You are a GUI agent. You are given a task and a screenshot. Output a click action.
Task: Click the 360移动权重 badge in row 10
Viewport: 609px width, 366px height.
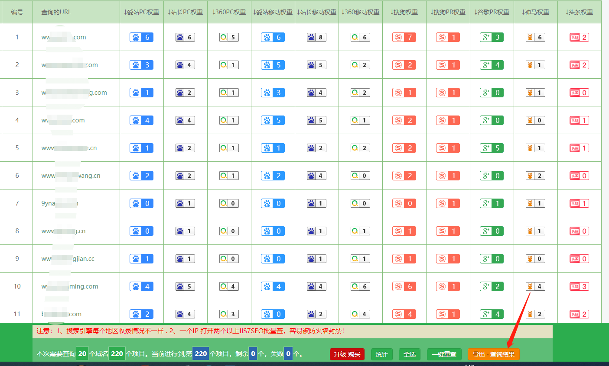click(x=360, y=286)
